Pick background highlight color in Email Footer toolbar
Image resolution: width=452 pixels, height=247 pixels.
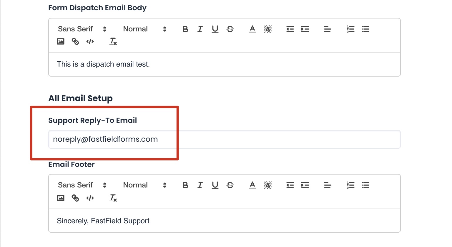click(x=267, y=185)
